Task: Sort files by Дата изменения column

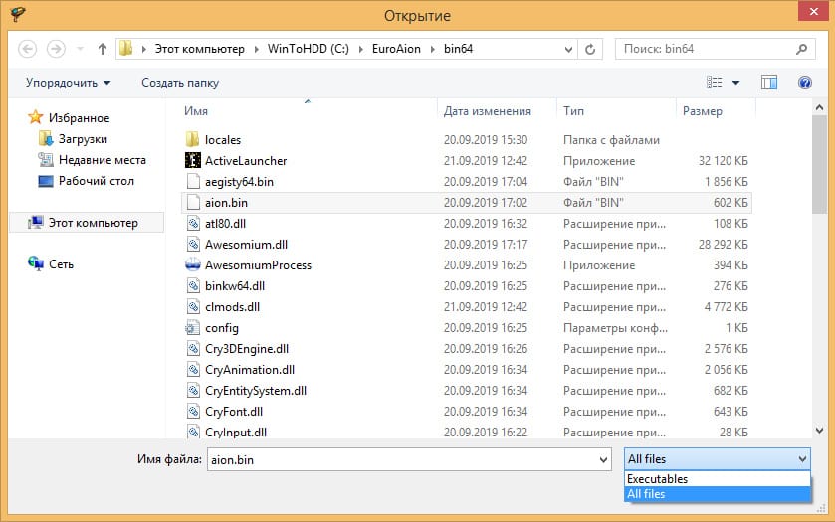Action: click(488, 111)
